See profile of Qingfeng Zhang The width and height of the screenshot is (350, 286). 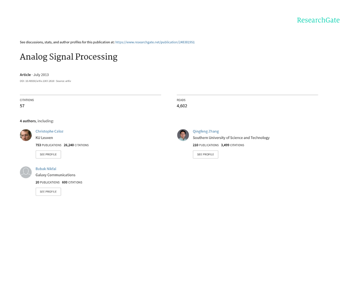206,155
